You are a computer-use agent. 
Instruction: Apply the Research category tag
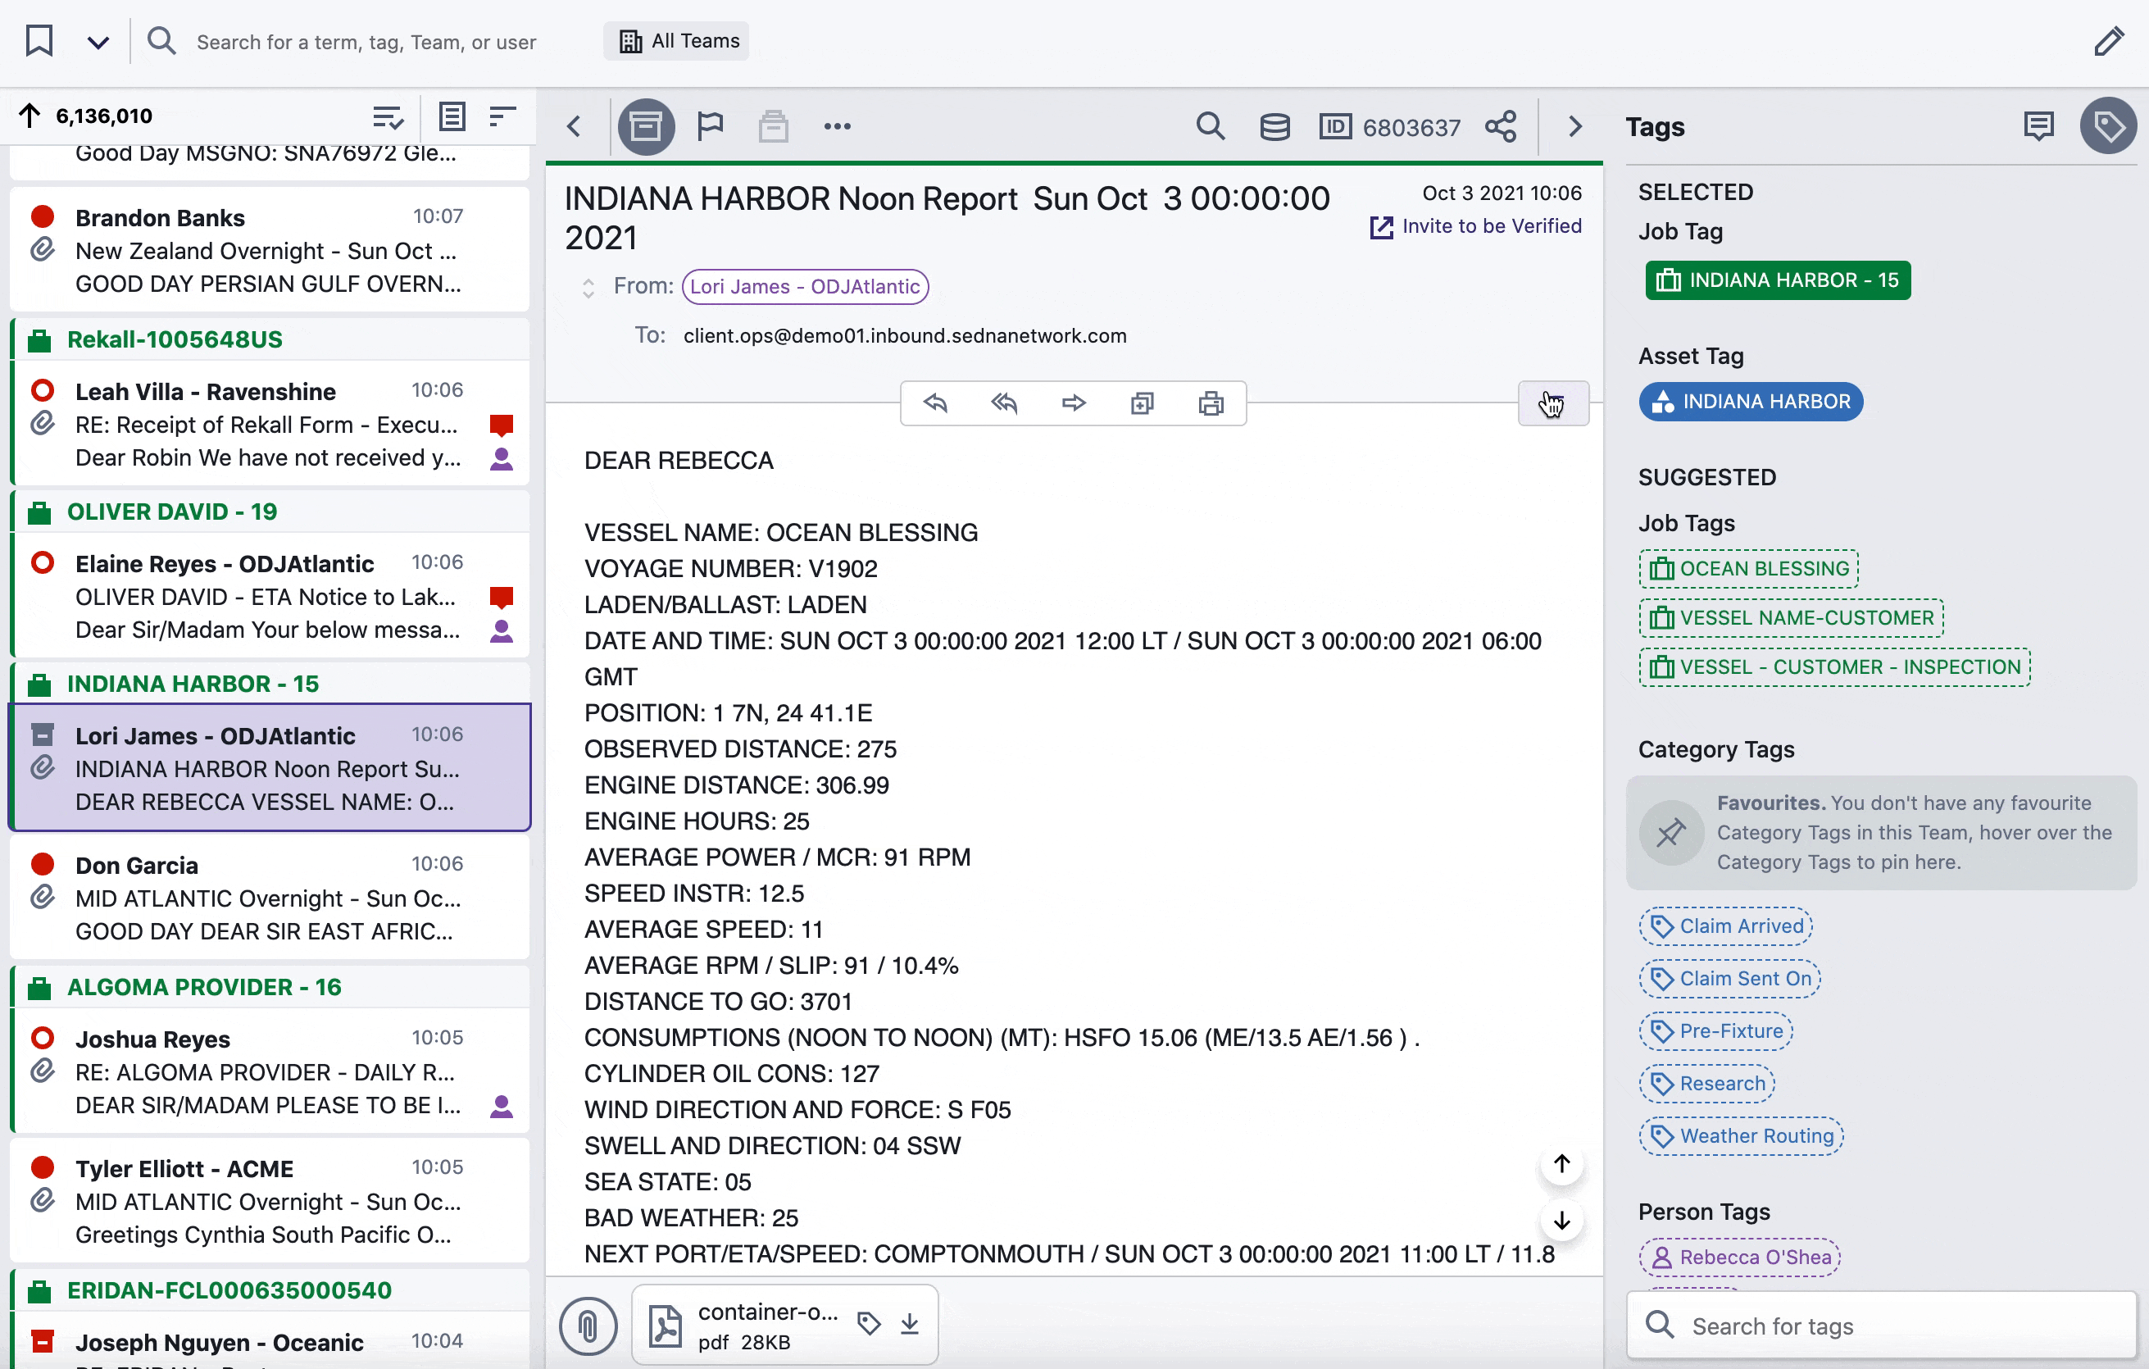pos(1707,1084)
